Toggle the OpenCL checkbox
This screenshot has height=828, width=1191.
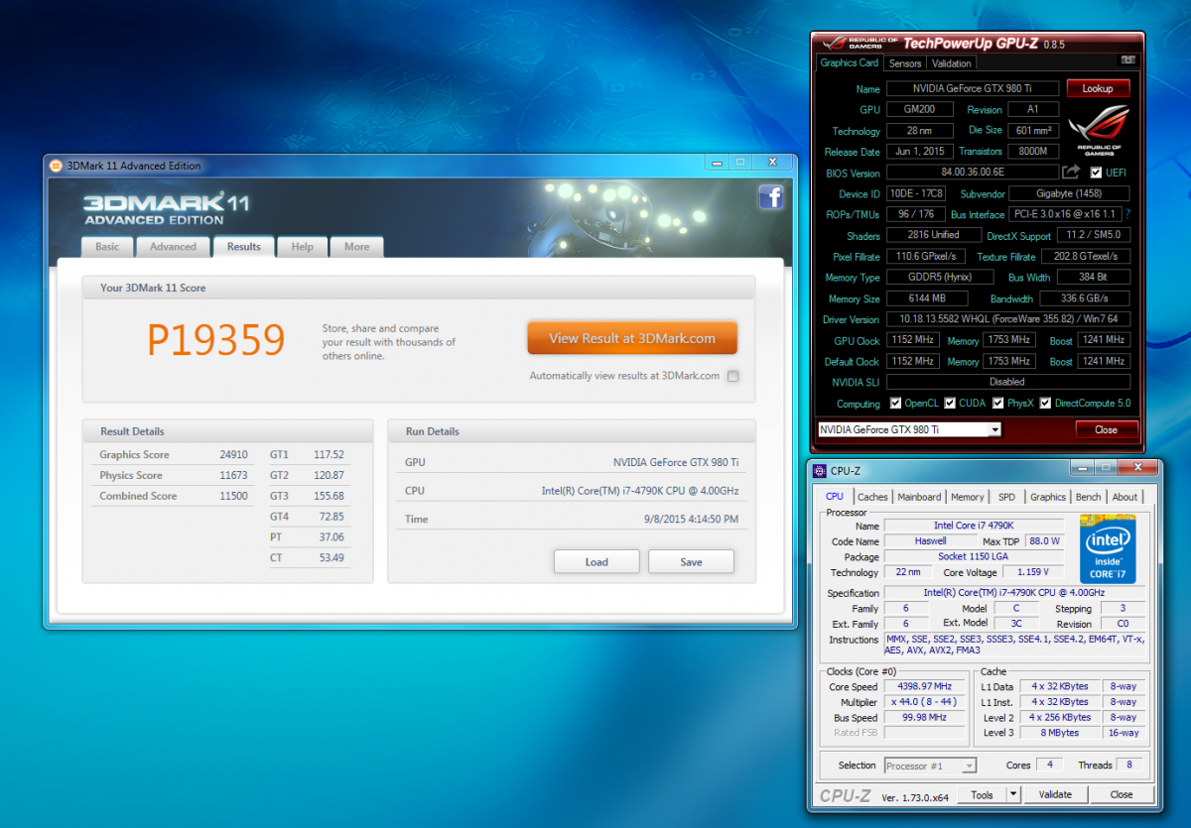895,404
